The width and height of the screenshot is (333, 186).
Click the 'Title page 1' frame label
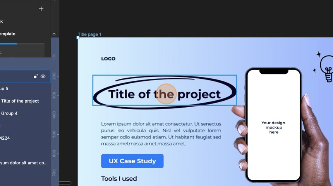pos(89,34)
